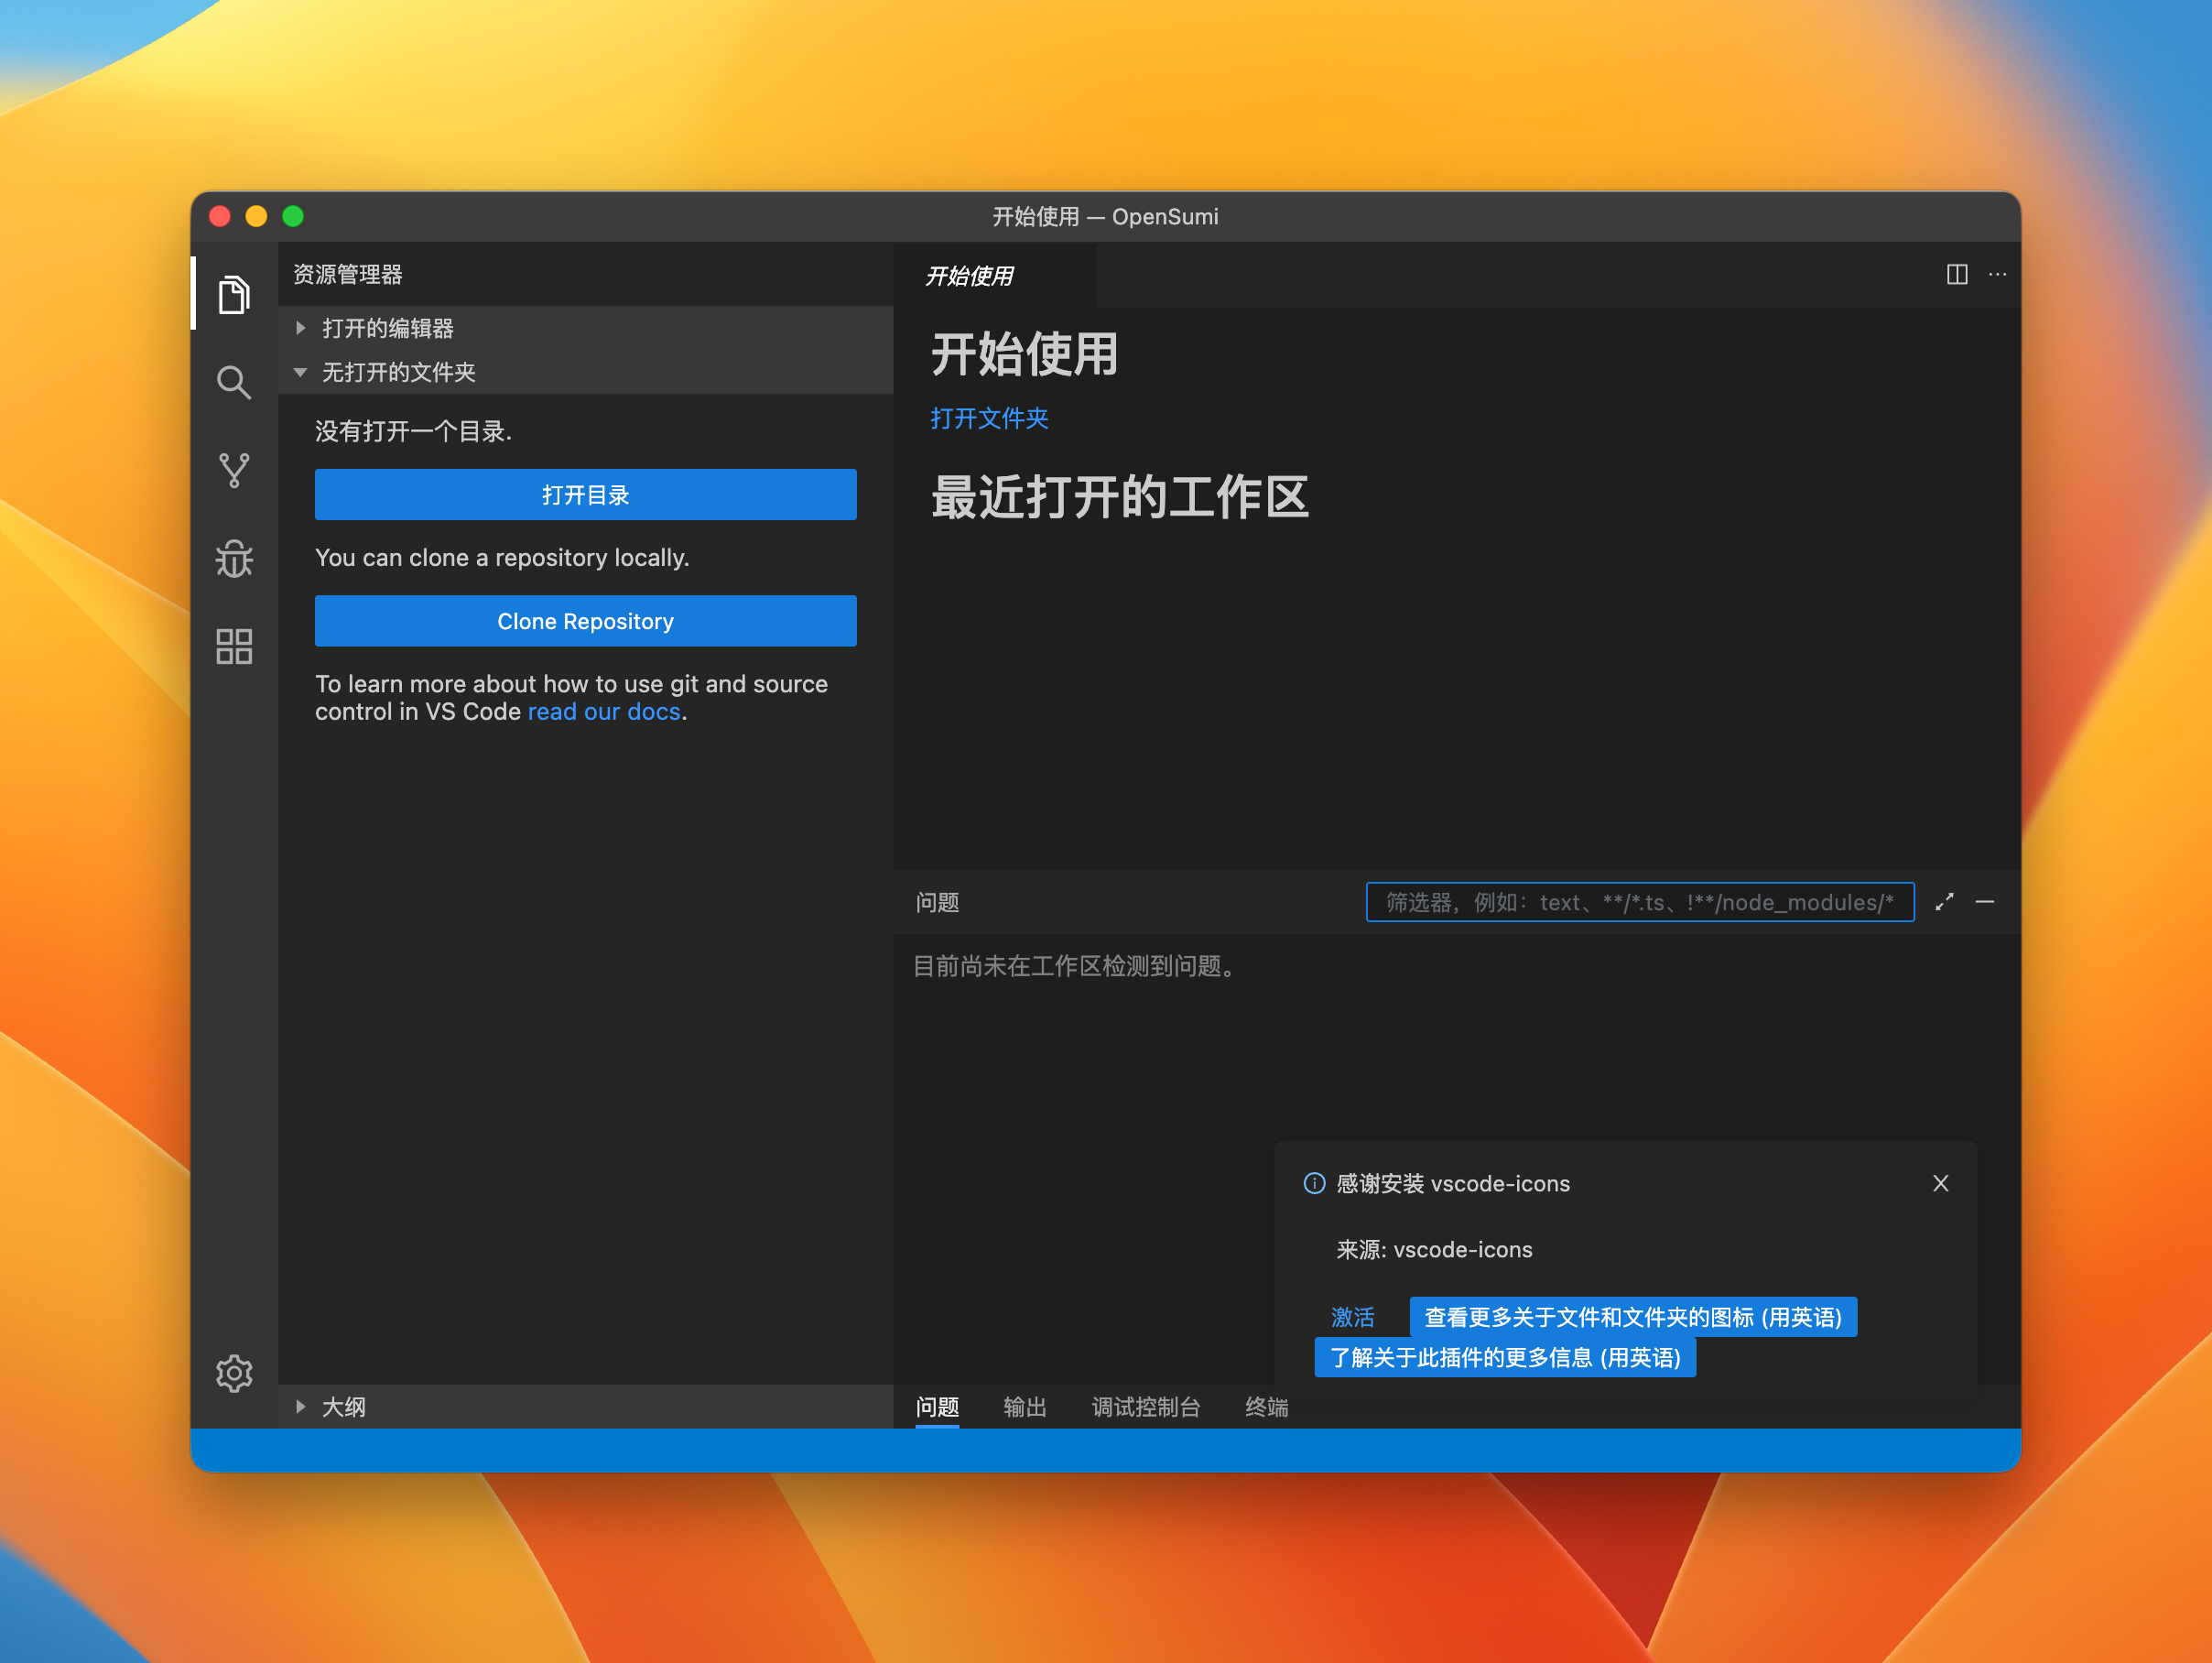2212x1663 pixels.
Task: Open the Search magnifier in activity bar
Action: click(234, 383)
